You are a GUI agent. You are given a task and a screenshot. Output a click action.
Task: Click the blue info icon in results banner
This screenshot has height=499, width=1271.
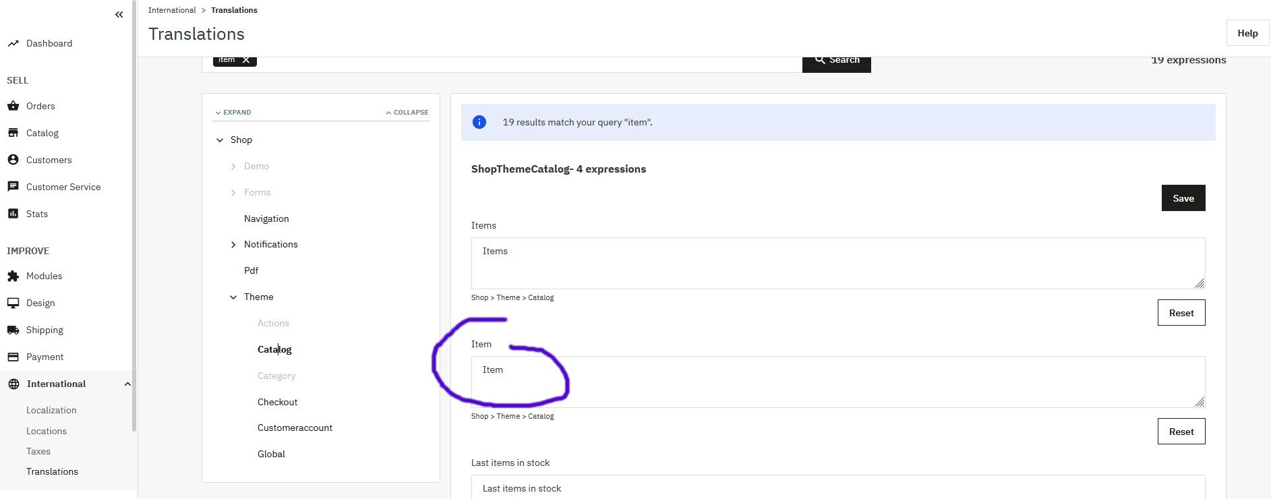point(479,122)
